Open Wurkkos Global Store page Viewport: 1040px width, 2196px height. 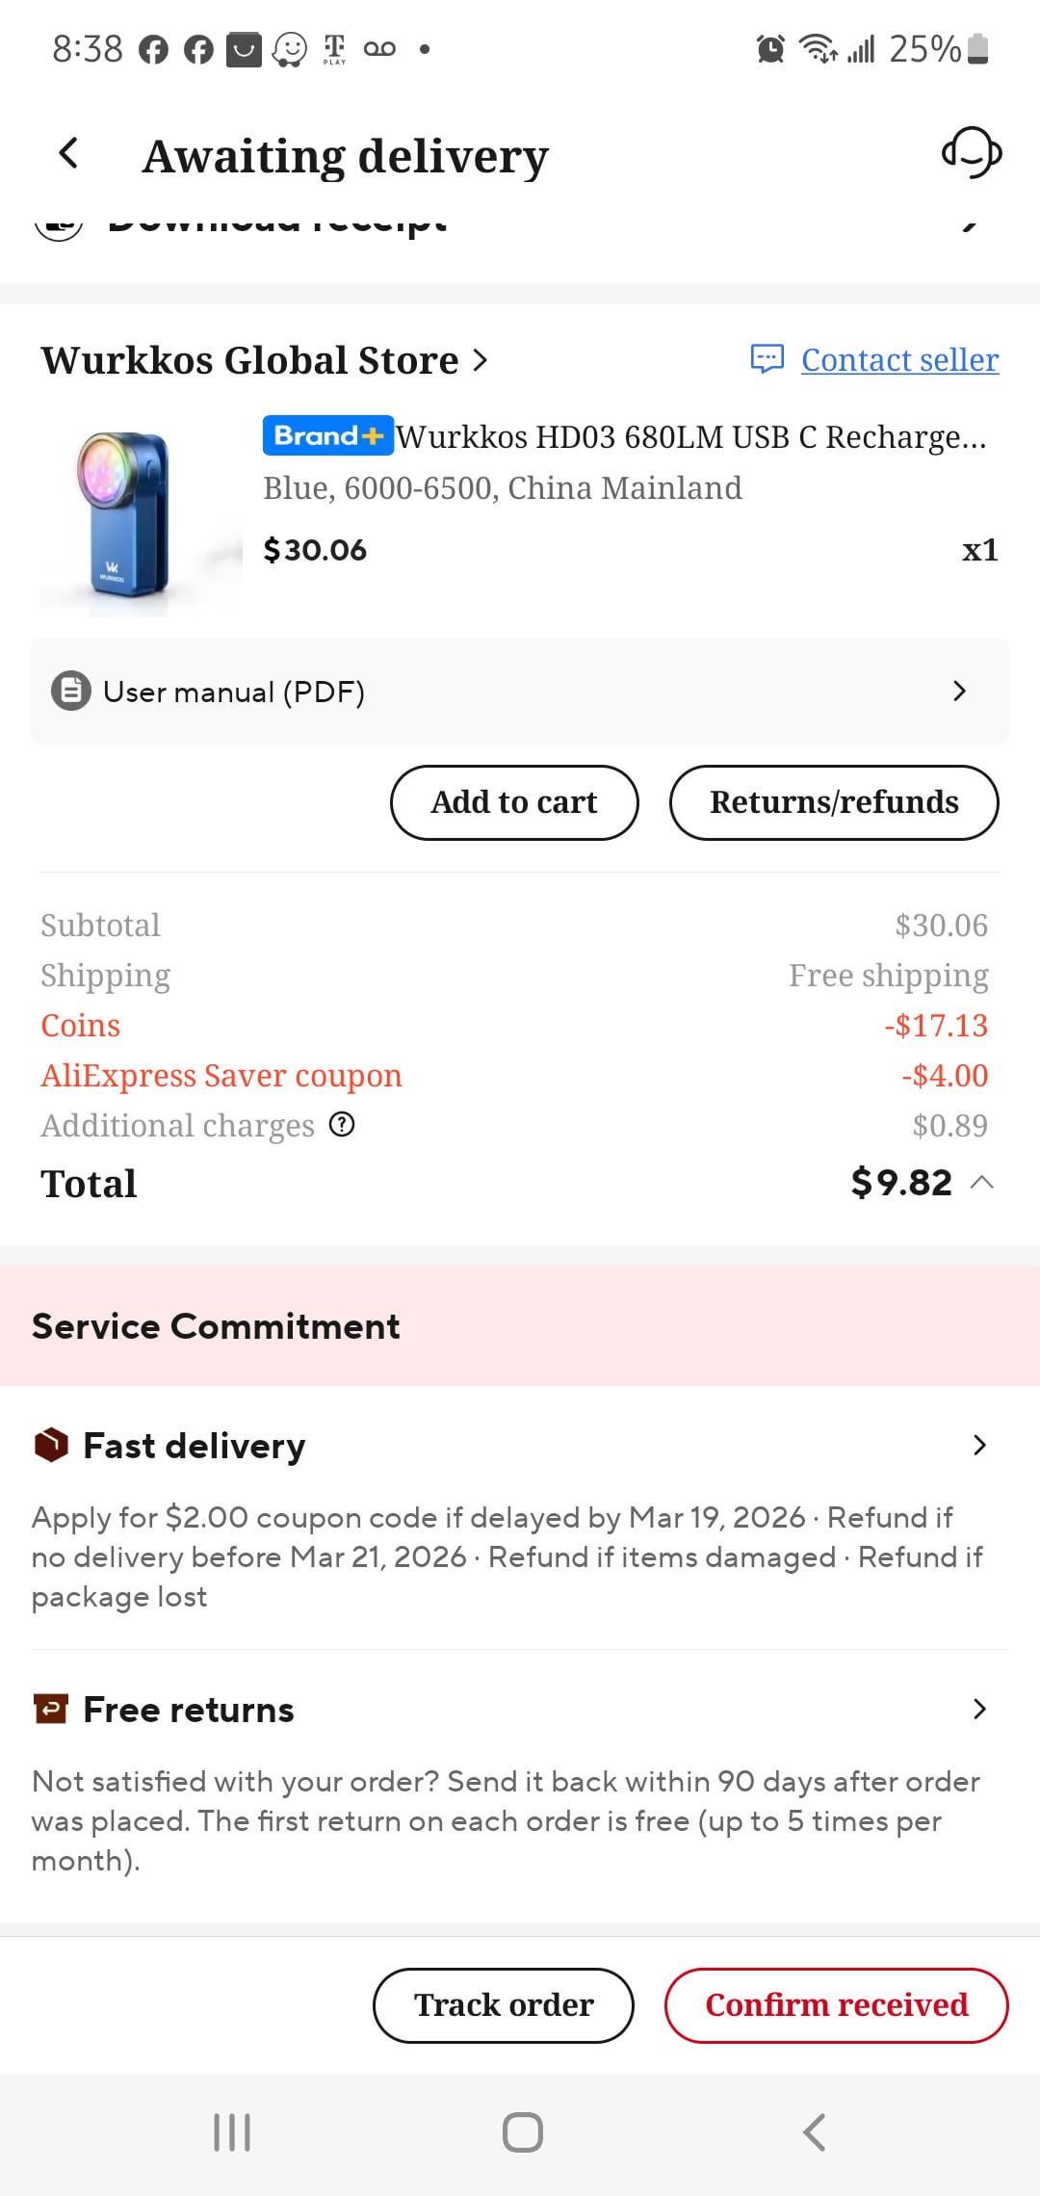(x=264, y=360)
